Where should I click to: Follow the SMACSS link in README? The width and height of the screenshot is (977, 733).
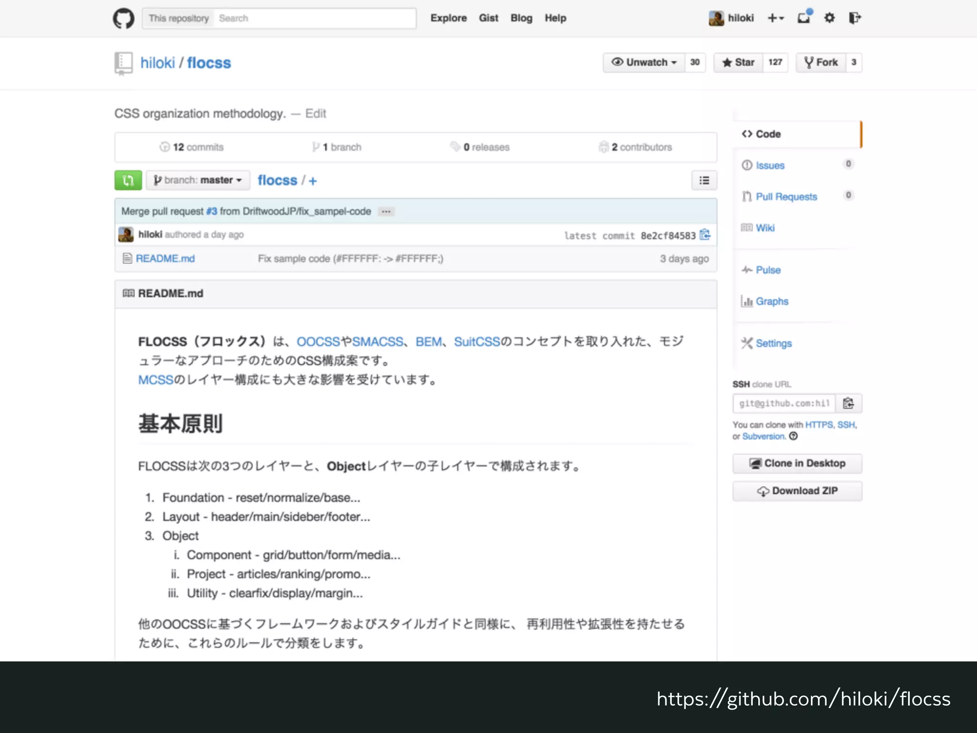point(378,342)
